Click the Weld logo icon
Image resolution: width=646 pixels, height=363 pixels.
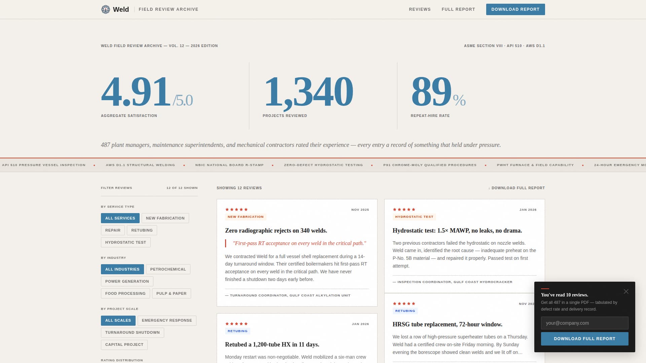(x=106, y=9)
